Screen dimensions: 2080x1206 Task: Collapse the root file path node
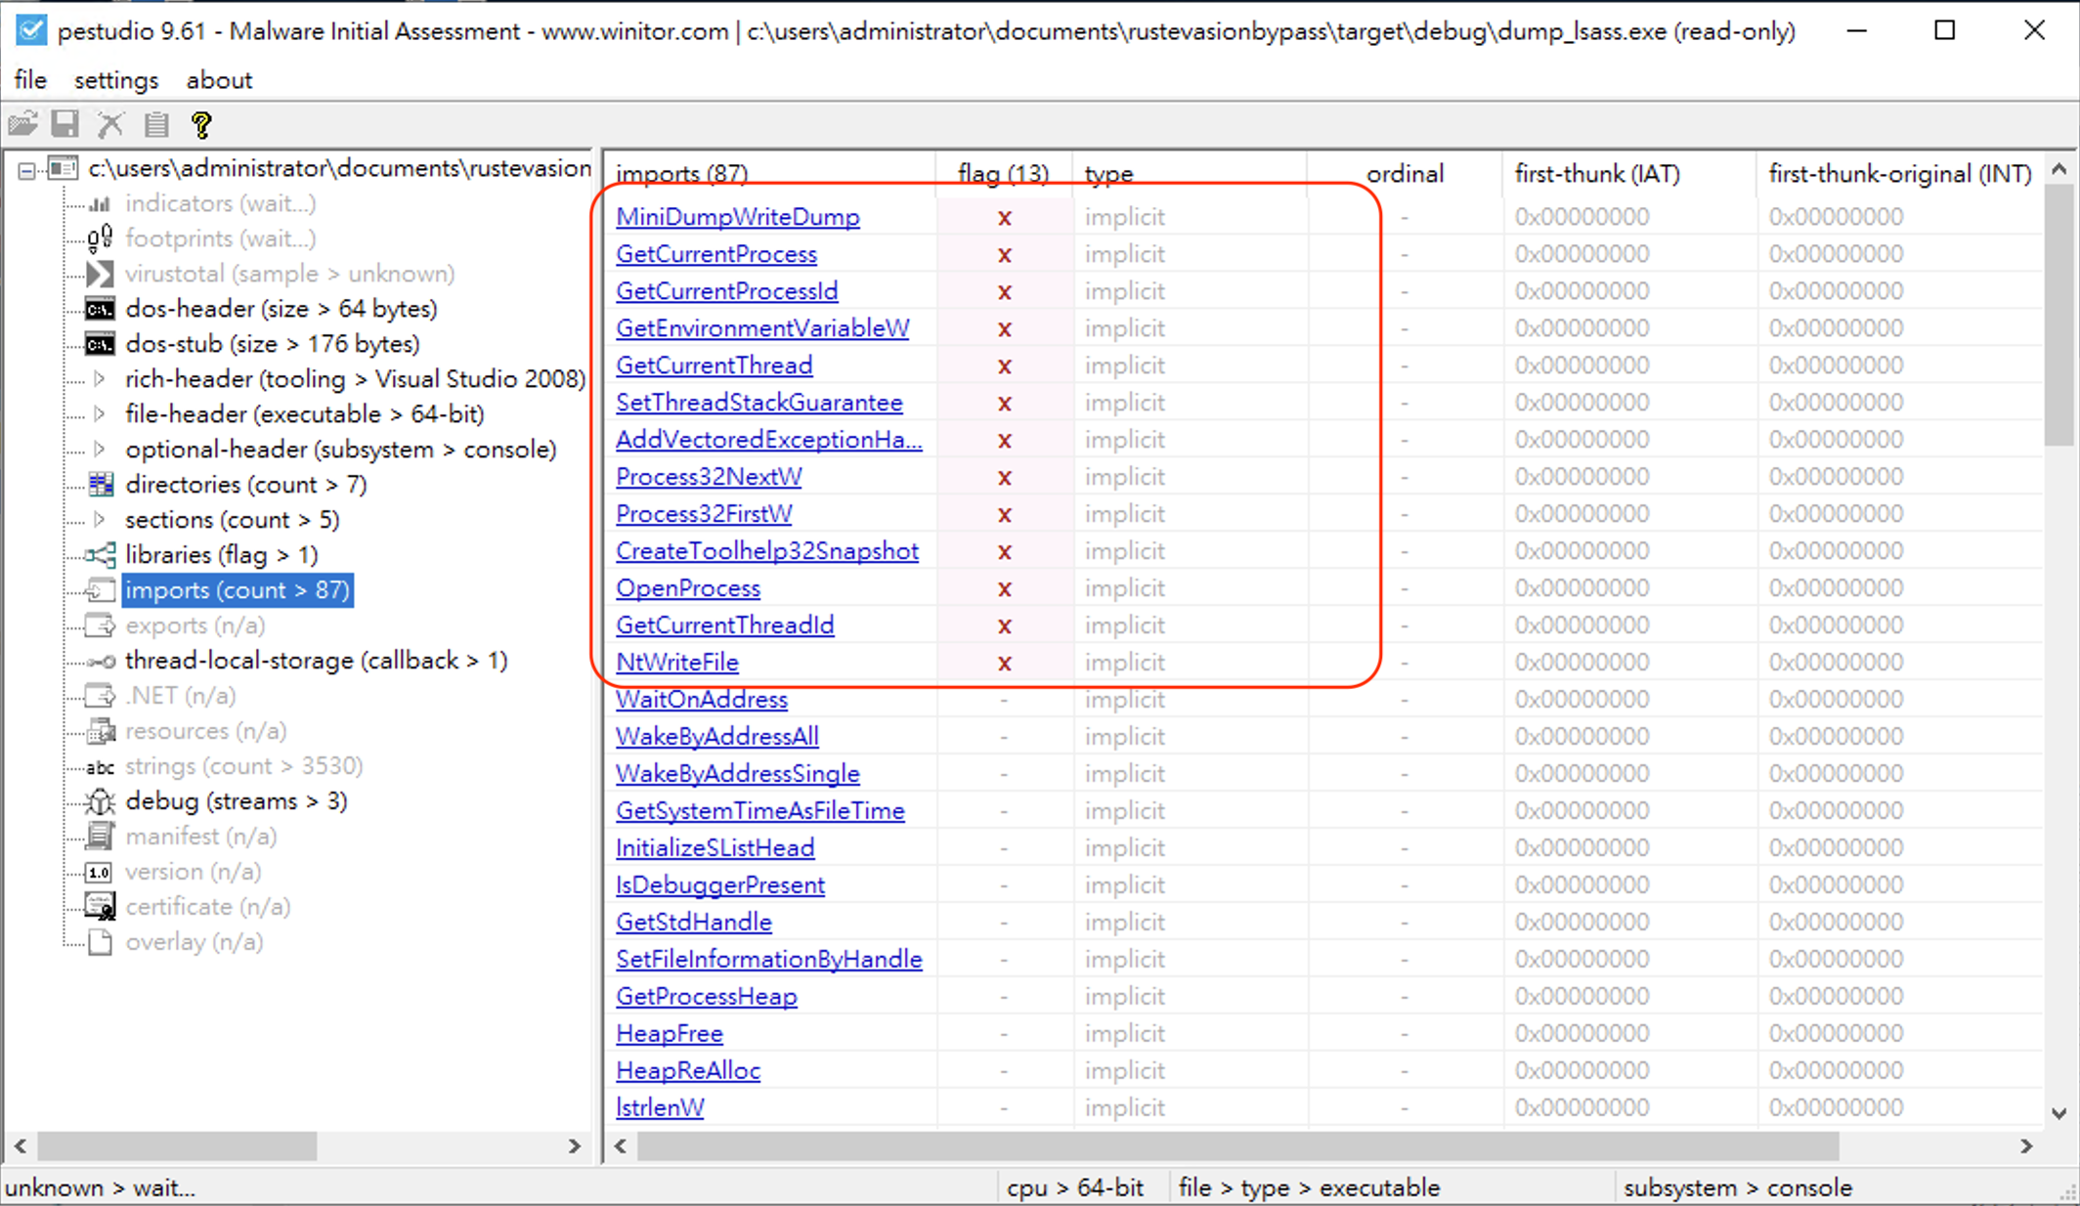[26, 170]
